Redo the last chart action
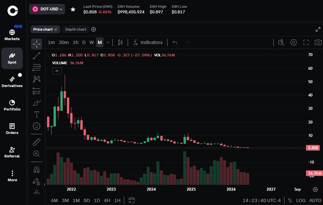Screen dimensions: 323x205 187,43
